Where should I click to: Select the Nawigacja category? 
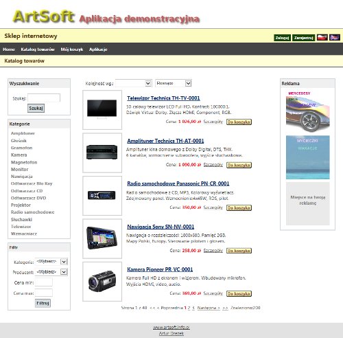tap(22, 177)
